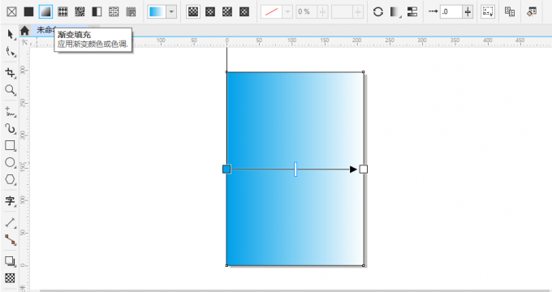552x292 pixels.
Task: Click the blue start node of gradient
Action: point(226,170)
